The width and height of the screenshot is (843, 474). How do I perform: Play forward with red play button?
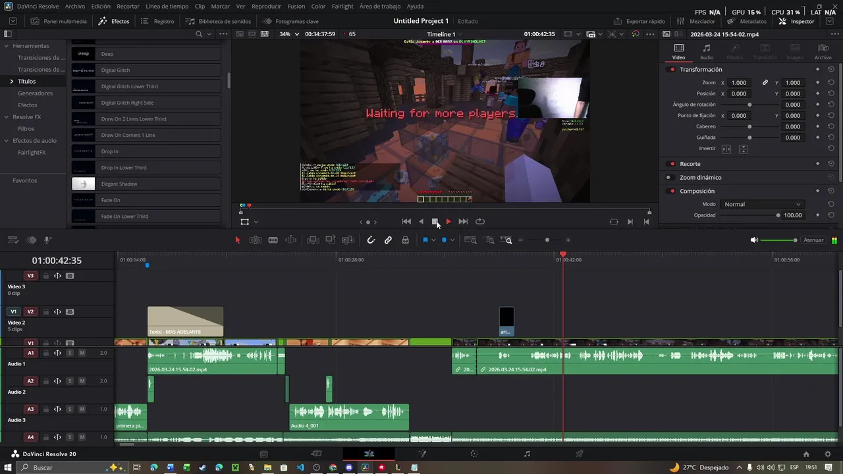click(x=449, y=222)
